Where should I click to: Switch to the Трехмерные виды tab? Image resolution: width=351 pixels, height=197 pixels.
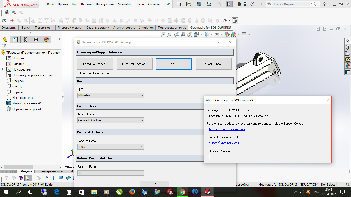point(51,171)
